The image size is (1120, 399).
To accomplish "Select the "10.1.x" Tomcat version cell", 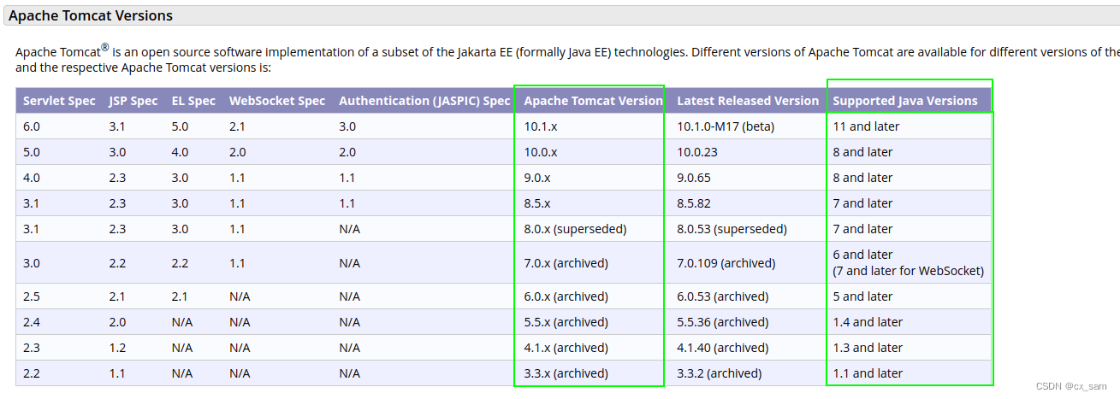I will [541, 126].
